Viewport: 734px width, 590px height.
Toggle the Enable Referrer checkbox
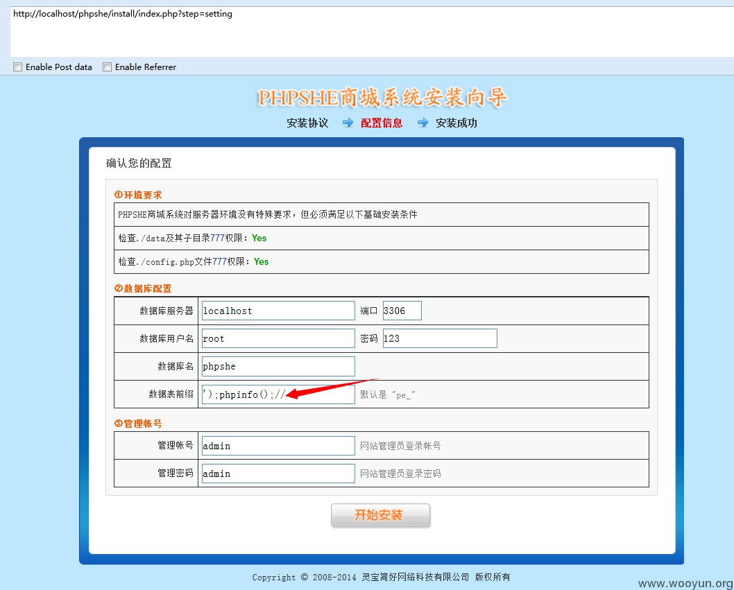(108, 67)
